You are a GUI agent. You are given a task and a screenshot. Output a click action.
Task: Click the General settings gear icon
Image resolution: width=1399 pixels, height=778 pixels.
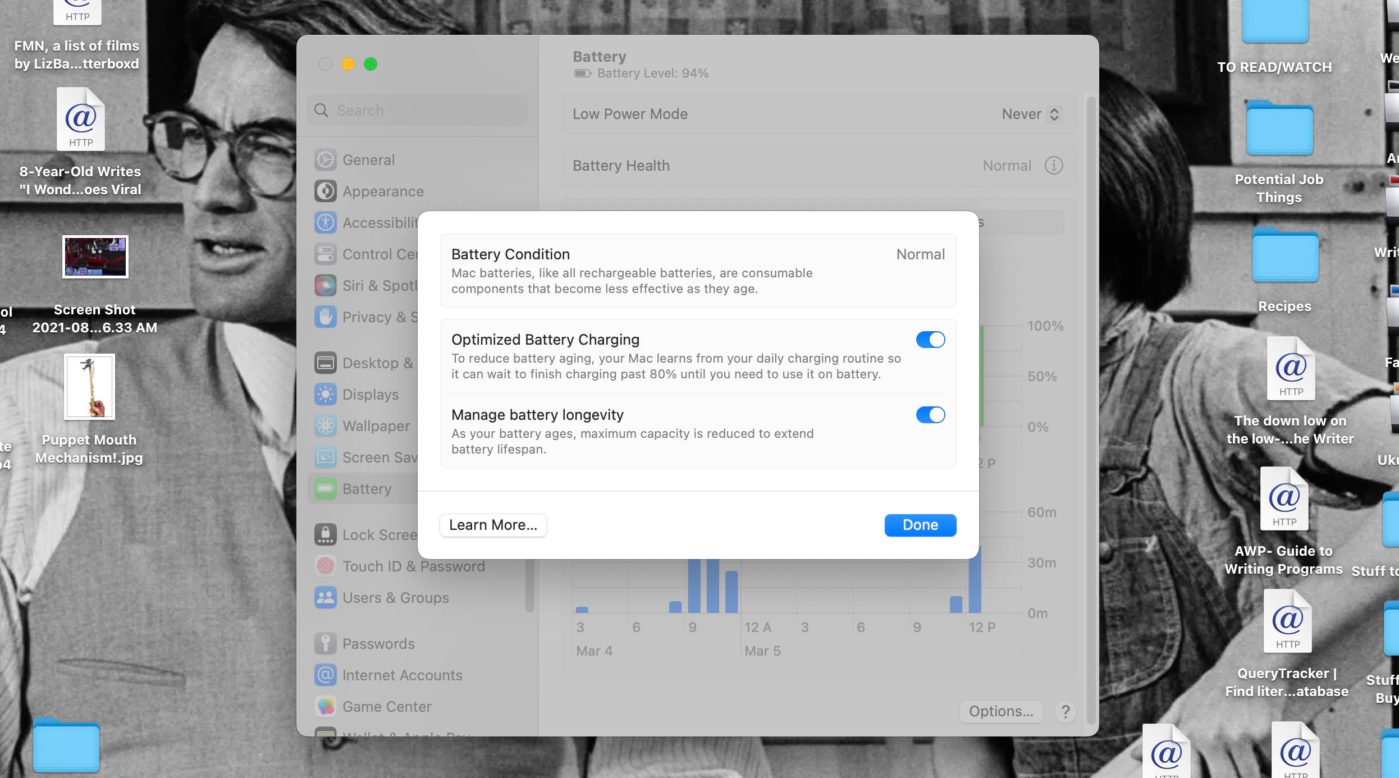click(326, 160)
